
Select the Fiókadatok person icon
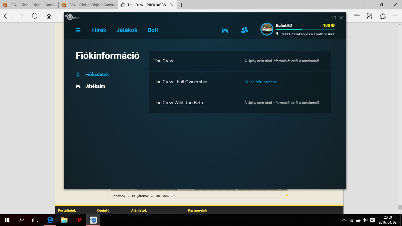coord(78,74)
